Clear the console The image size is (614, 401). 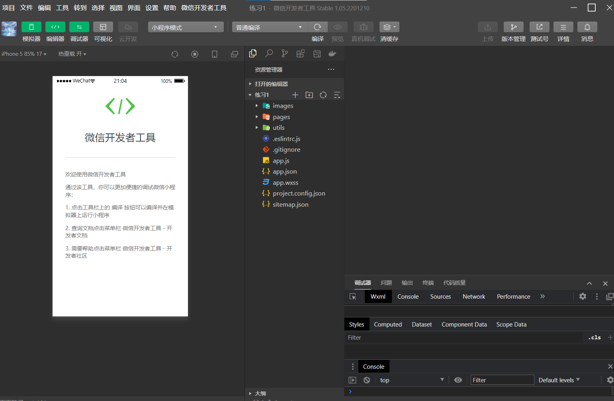click(367, 380)
